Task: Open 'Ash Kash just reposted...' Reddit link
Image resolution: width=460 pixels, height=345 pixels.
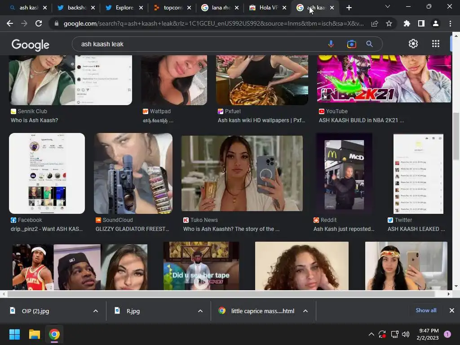Action: click(x=344, y=229)
